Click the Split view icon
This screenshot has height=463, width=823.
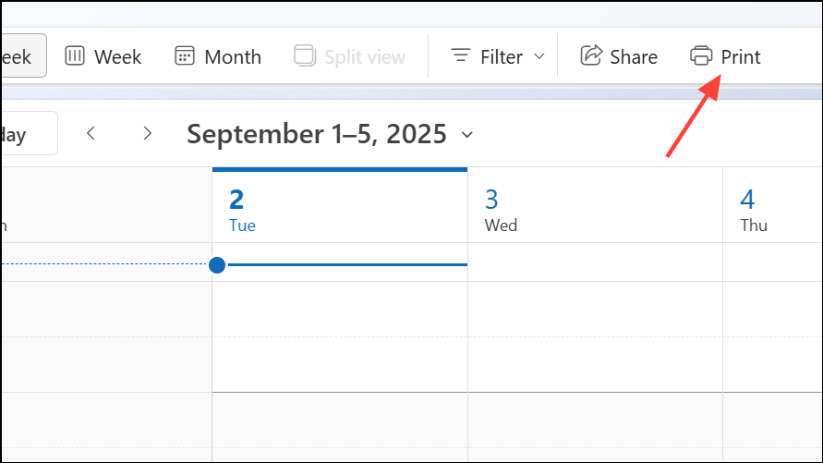click(305, 55)
